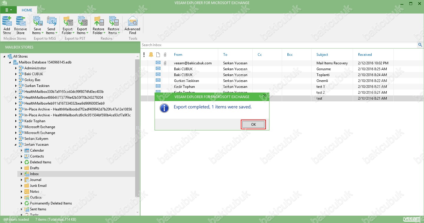Expand the Inbox folder node
Screen dimensions: 424x223
[21, 174]
